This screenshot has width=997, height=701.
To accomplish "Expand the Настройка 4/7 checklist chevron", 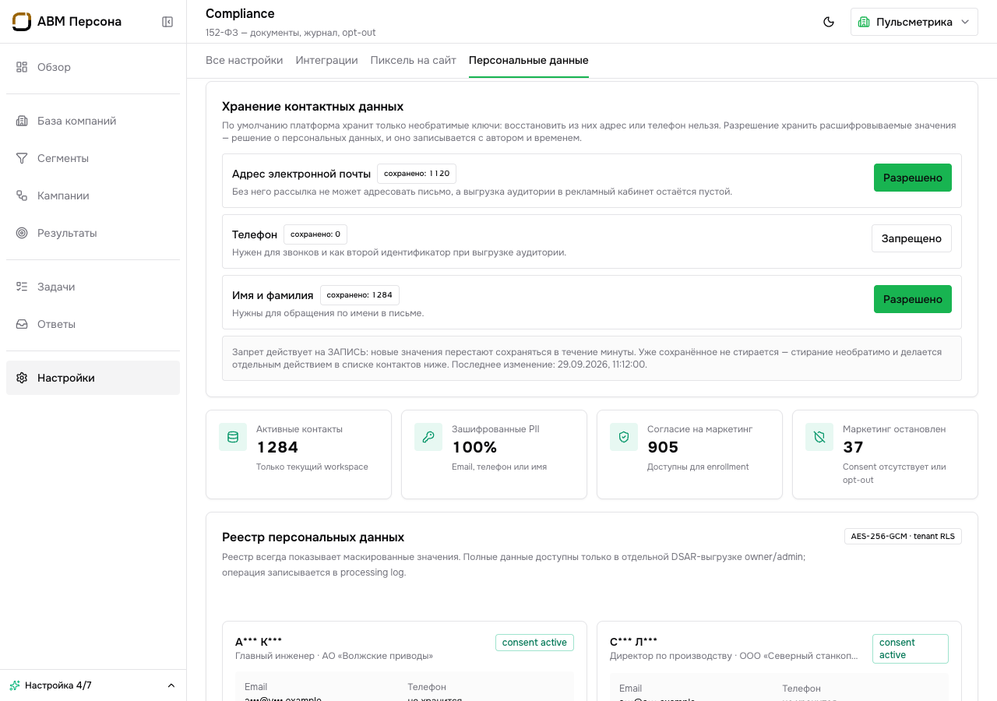I will (171, 685).
